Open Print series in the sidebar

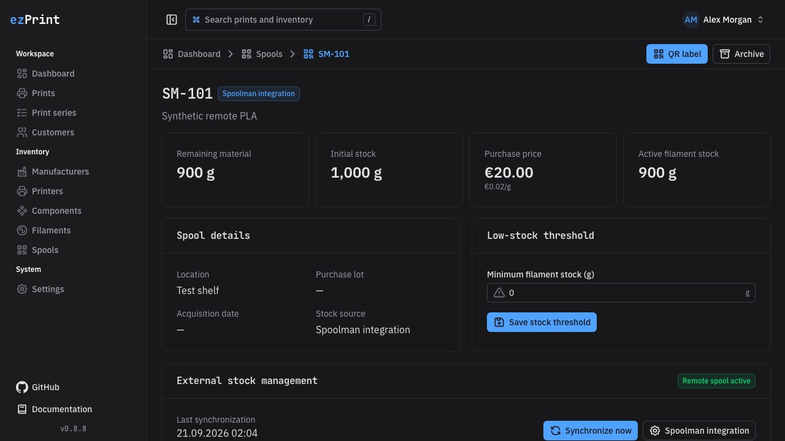[x=74, y=113]
